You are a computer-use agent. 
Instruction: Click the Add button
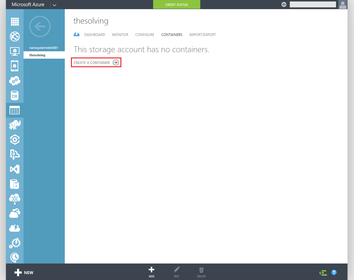(151, 272)
